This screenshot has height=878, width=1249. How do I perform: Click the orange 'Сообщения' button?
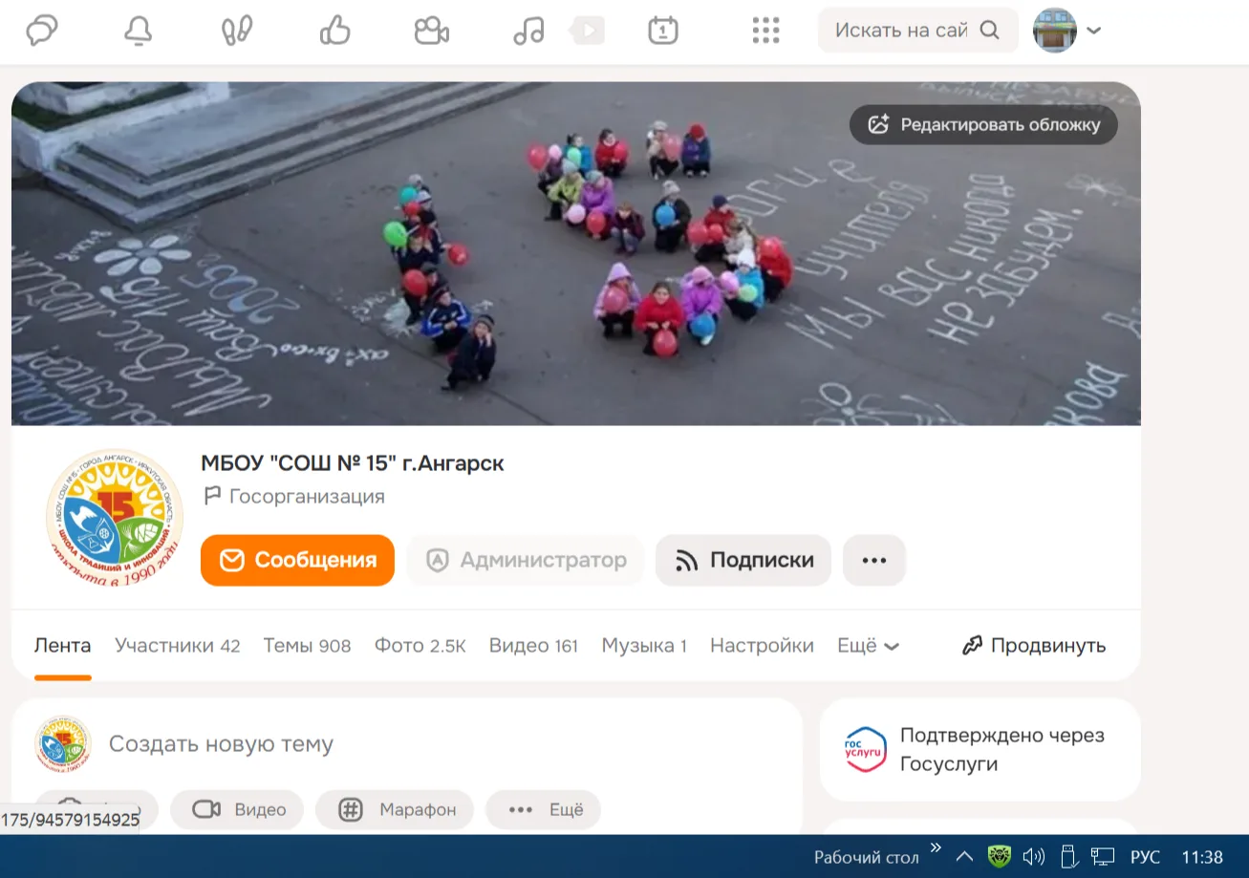[297, 561]
